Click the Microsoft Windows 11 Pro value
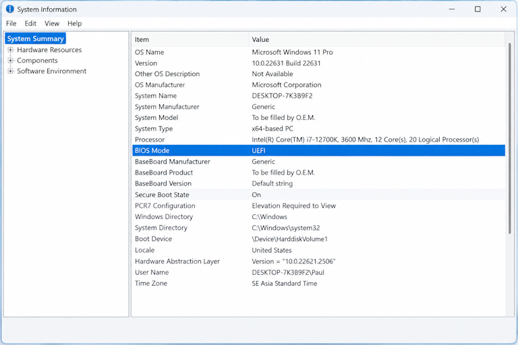The width and height of the screenshot is (518, 345). click(x=292, y=52)
